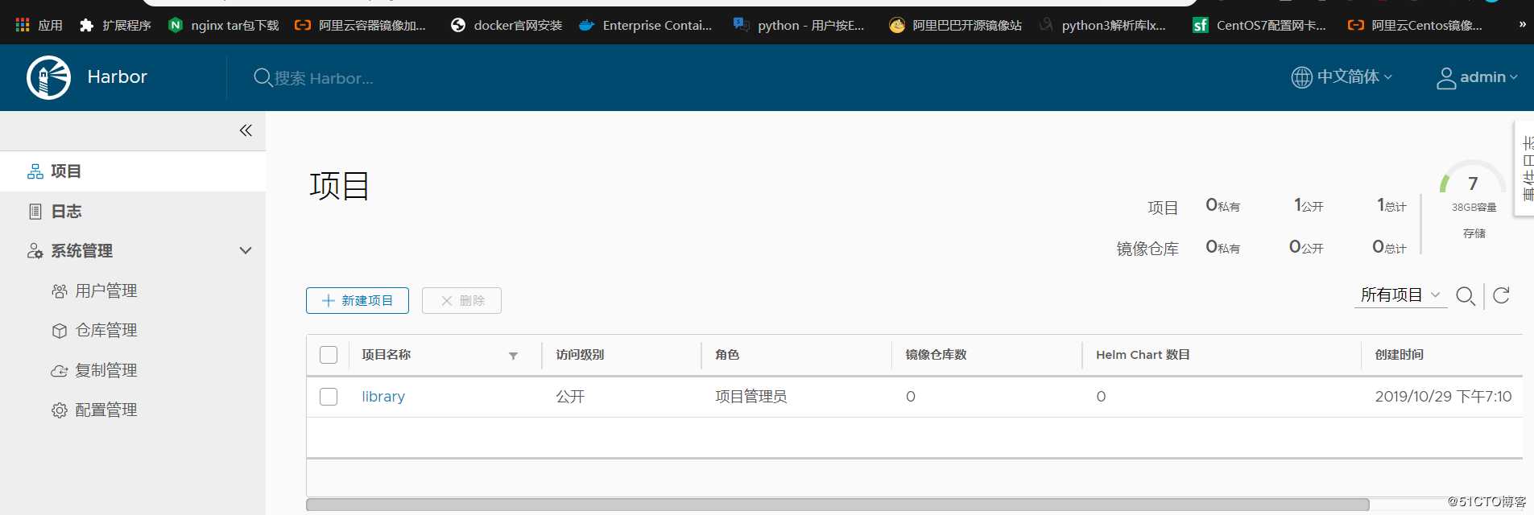Open the library project link
The image size is (1534, 515).
pos(383,397)
